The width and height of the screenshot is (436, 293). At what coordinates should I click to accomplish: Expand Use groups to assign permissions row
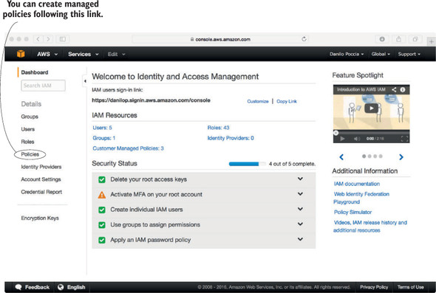click(x=300, y=224)
